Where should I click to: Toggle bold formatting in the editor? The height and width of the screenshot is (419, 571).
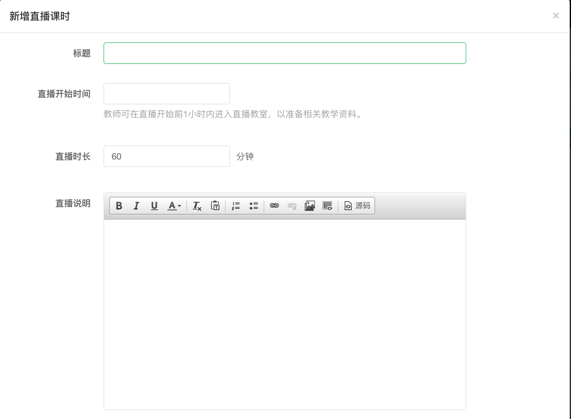tap(119, 206)
